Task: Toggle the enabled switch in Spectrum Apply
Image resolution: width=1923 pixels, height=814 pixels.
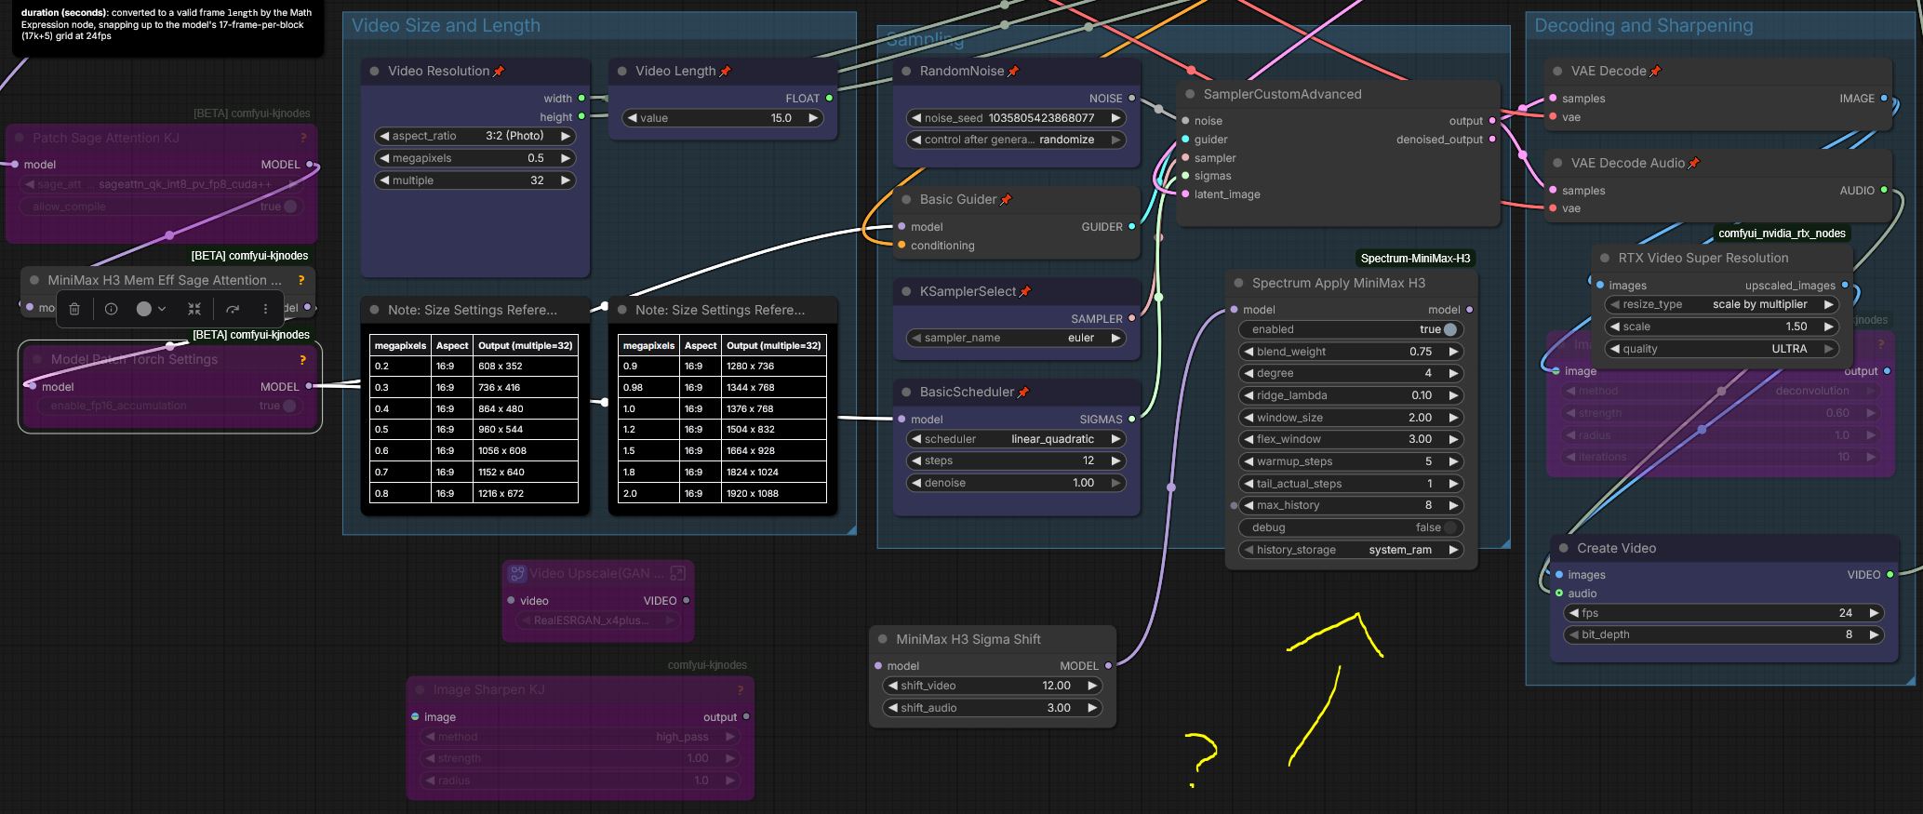Action: tap(1449, 329)
